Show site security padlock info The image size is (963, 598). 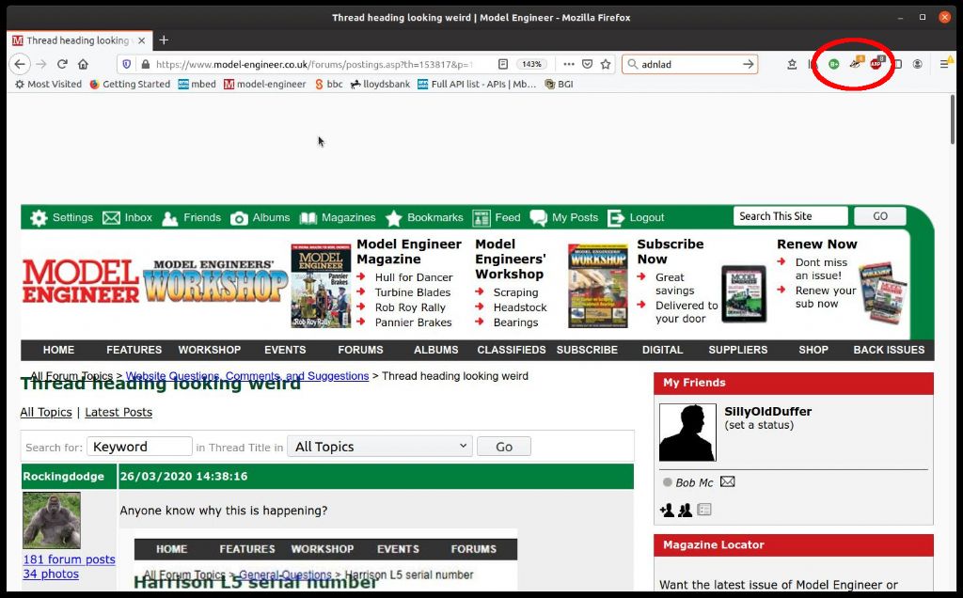click(145, 64)
